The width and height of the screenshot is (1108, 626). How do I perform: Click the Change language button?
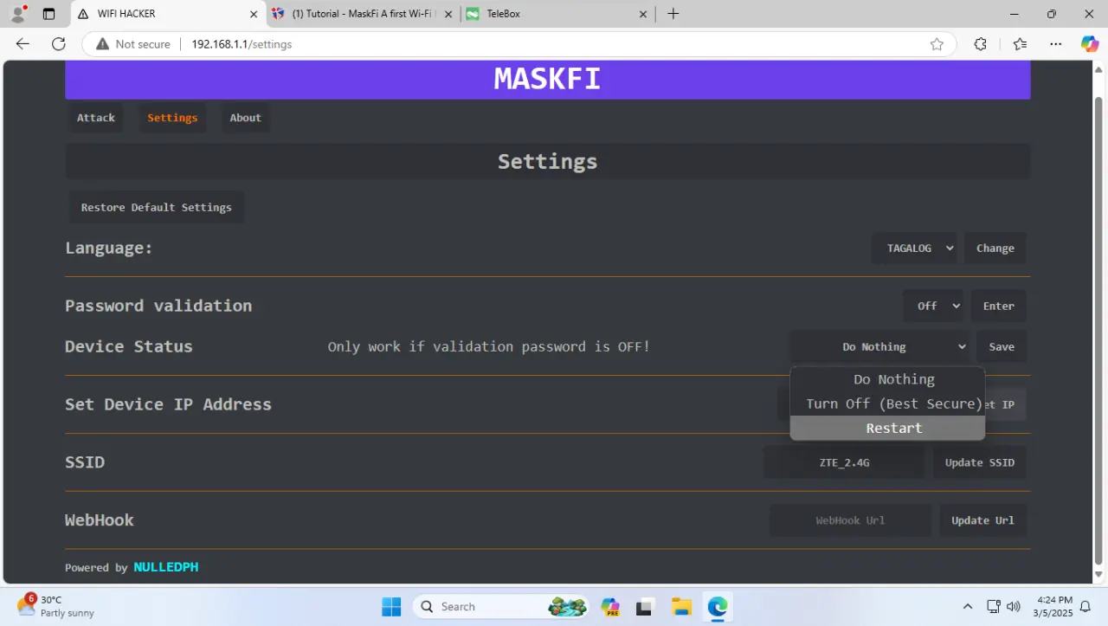click(x=995, y=248)
